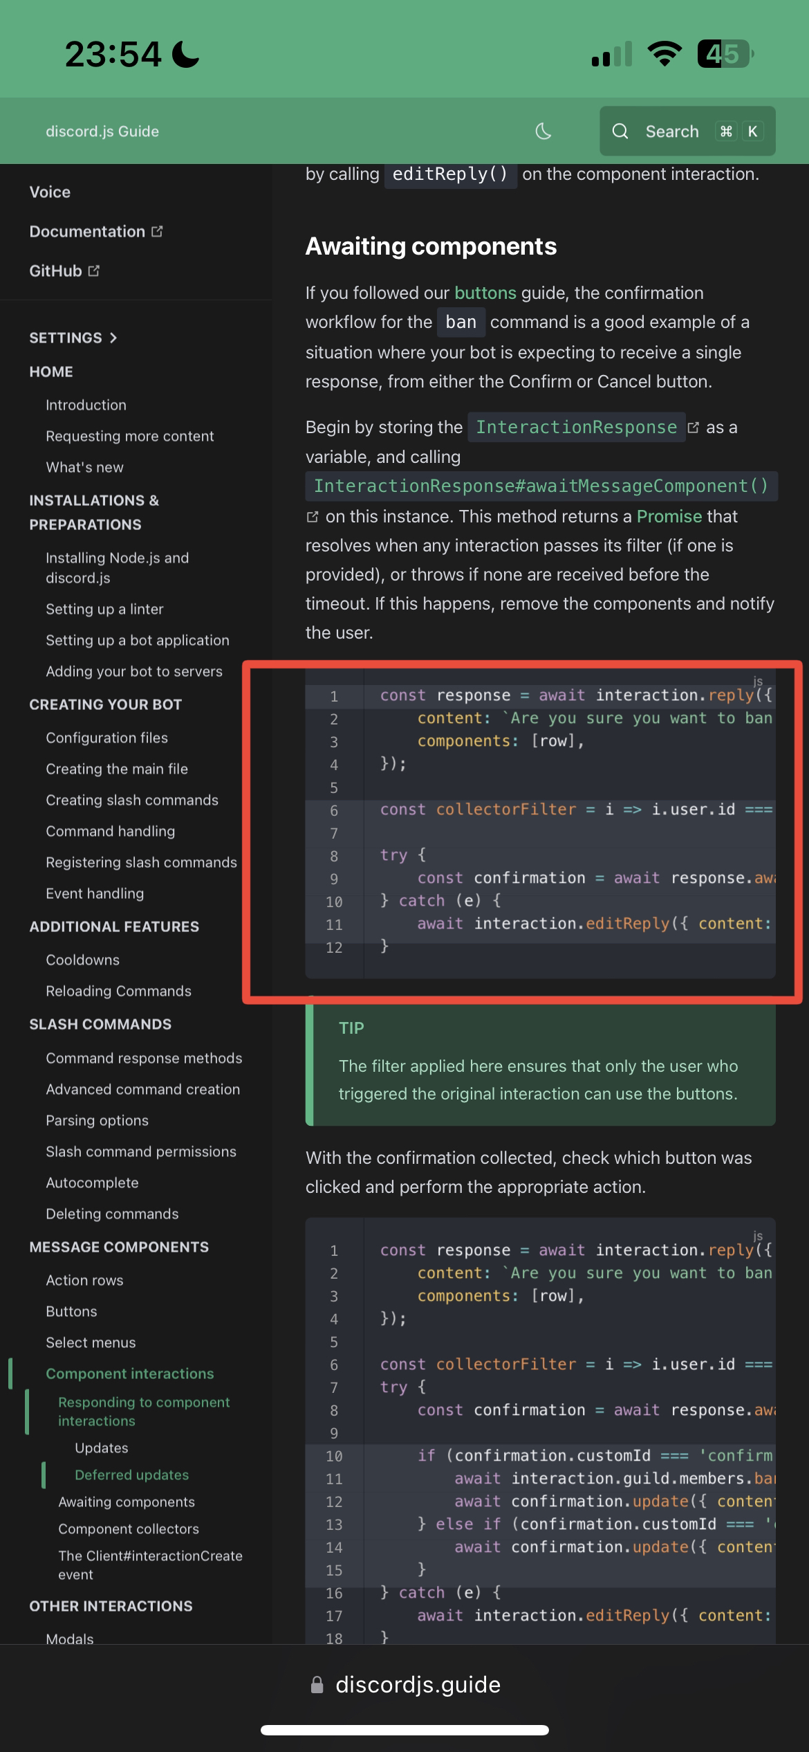The image size is (809, 1752).
Task: Open the Search box in header
Action: coord(687,131)
